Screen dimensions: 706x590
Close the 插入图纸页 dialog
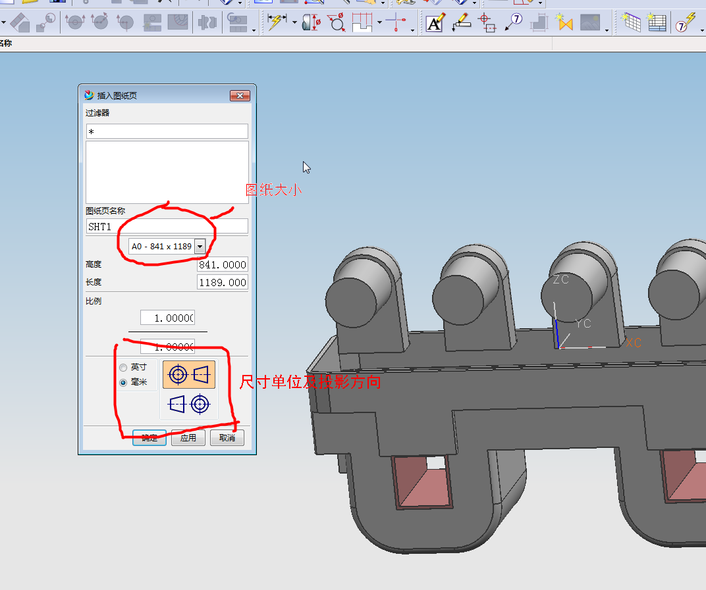[x=240, y=95]
